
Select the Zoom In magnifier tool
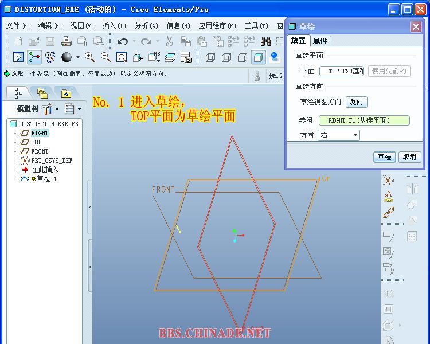click(89, 57)
